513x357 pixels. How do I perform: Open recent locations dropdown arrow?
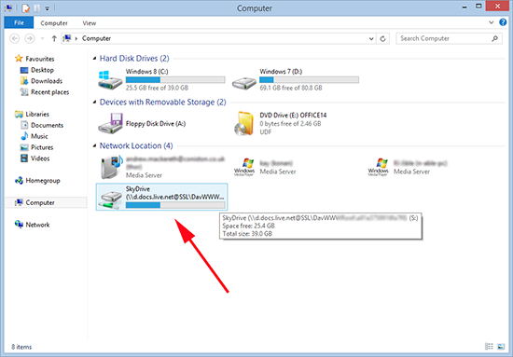[42, 38]
